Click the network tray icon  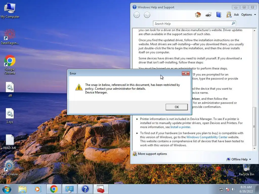(x=221, y=189)
